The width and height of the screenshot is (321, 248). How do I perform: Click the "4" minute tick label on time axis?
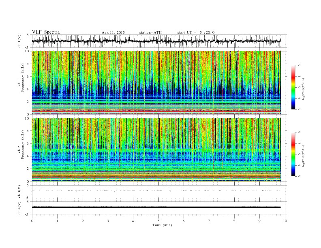click(x=133, y=221)
